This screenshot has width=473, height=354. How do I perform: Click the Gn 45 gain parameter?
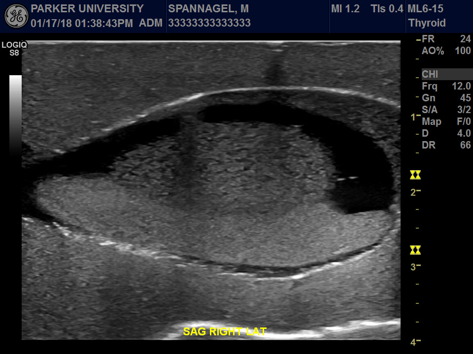click(x=446, y=98)
